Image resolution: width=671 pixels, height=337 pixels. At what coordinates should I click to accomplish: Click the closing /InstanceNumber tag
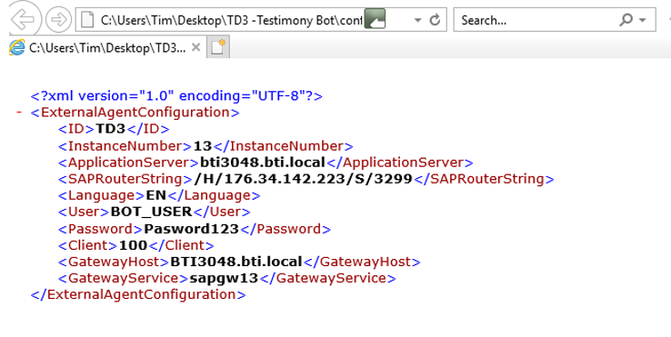(283, 146)
